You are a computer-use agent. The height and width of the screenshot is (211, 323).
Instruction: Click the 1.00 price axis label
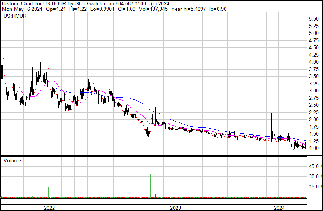[x=314, y=148]
